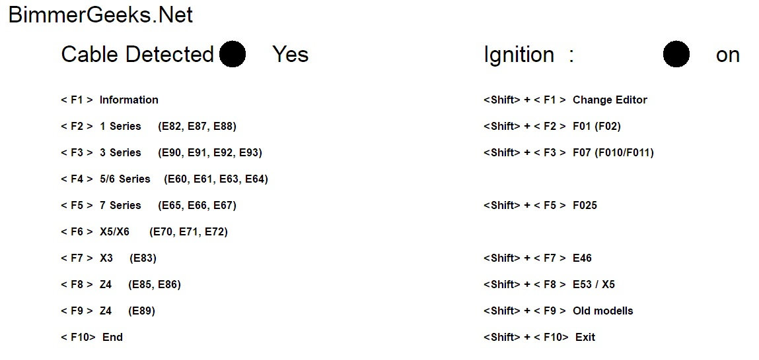This screenshot has width=759, height=360.
Task: Select F4 5/6 Series chassis entry
Action: tap(164, 179)
